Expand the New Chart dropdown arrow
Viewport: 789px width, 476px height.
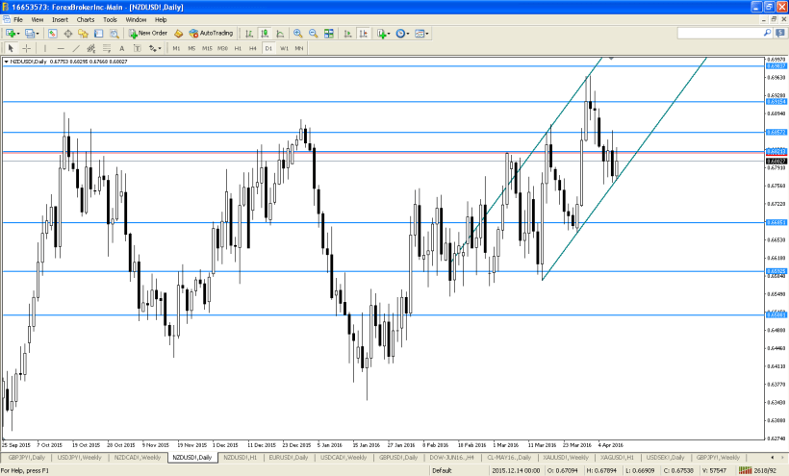pyautogui.click(x=18, y=34)
